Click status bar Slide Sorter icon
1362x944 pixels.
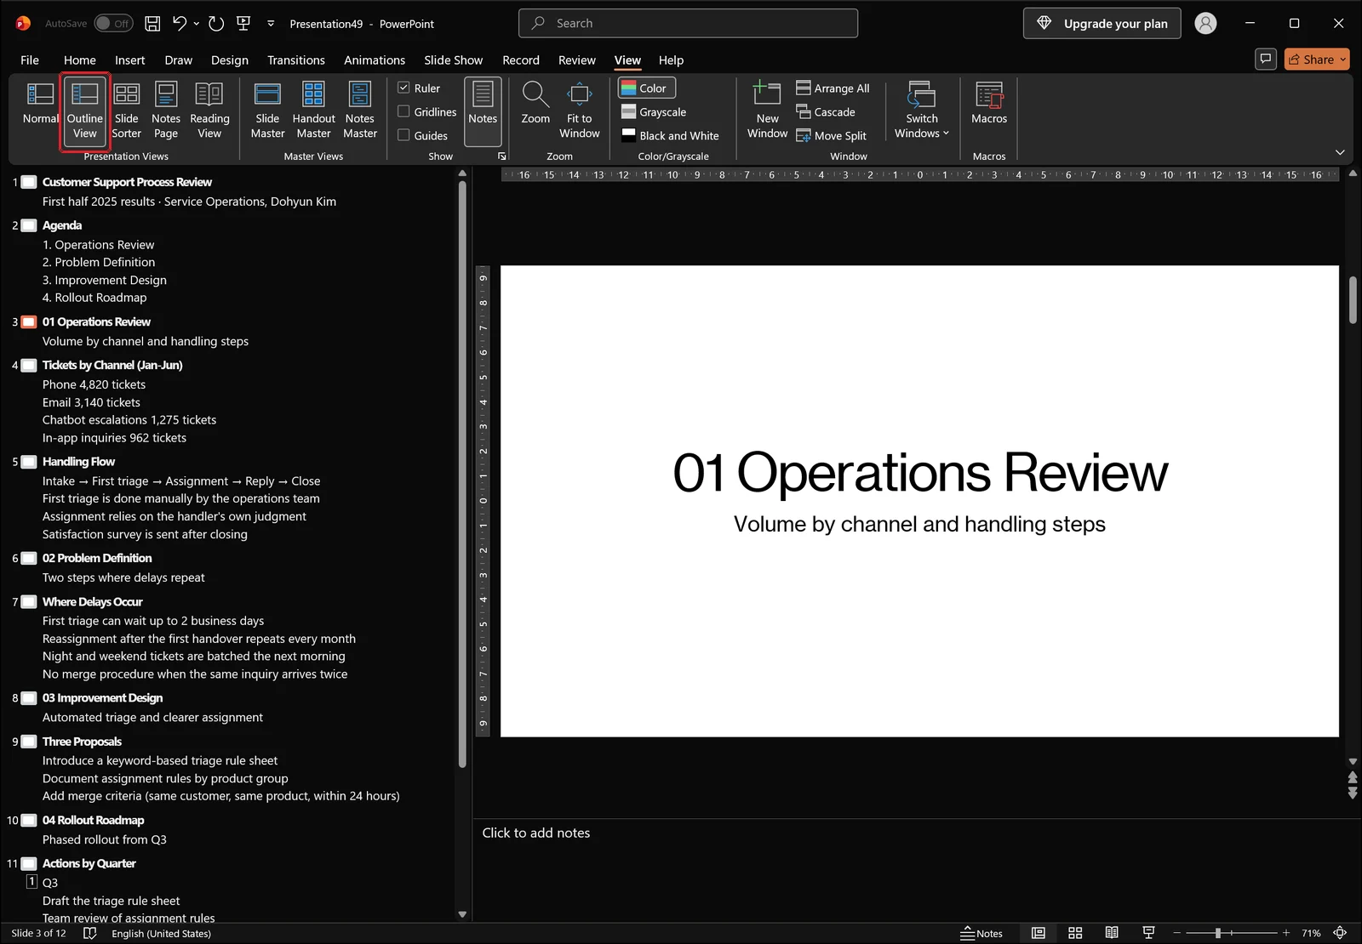[x=1075, y=933]
